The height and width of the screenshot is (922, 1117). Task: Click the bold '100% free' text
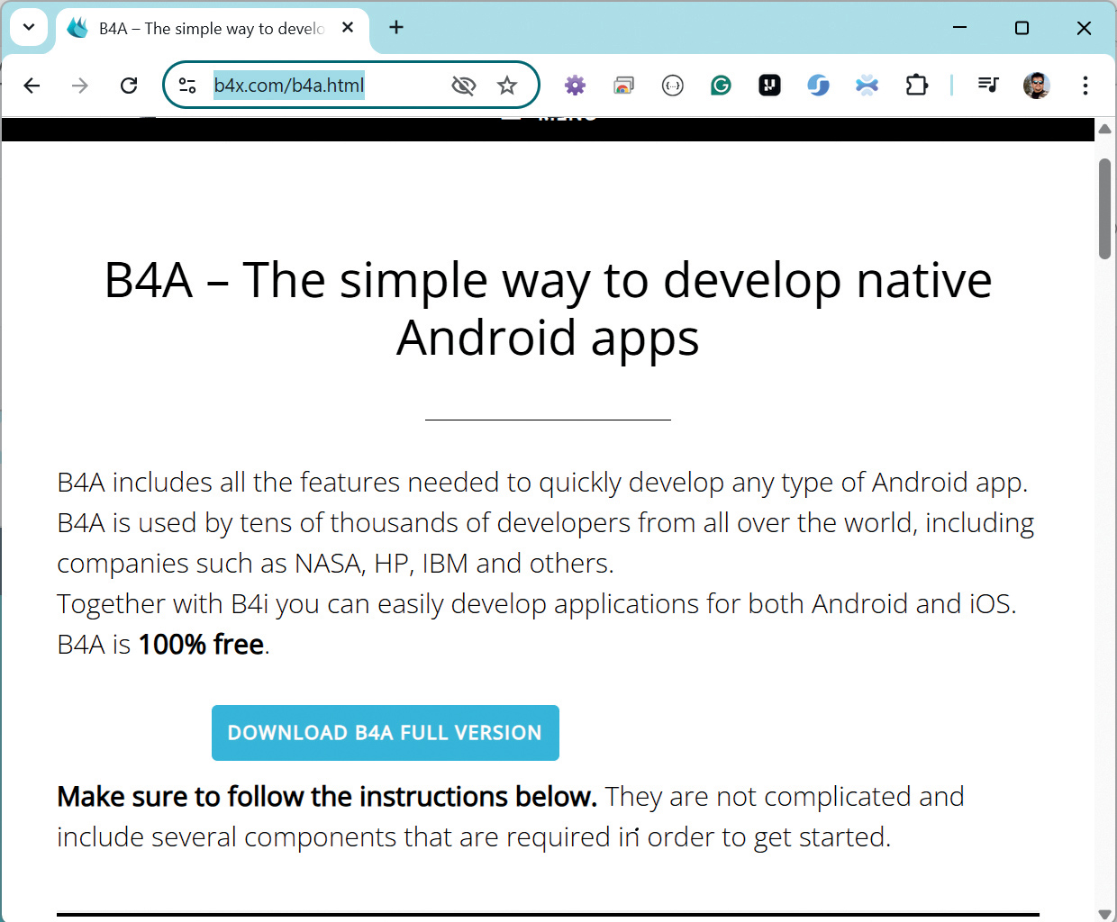pos(201,645)
